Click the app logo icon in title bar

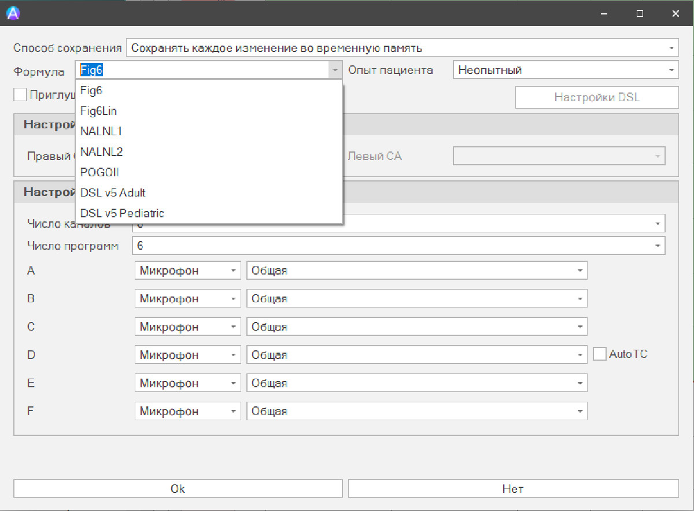tap(13, 13)
